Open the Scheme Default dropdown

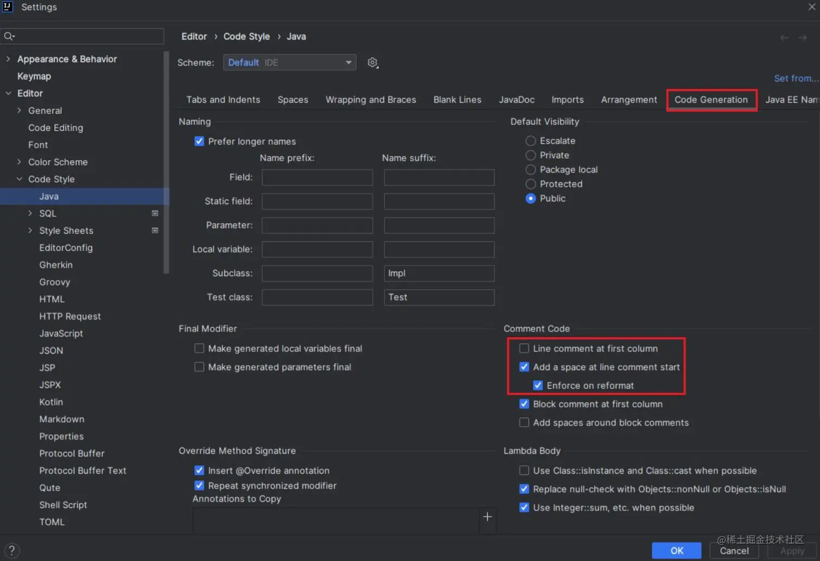click(290, 63)
